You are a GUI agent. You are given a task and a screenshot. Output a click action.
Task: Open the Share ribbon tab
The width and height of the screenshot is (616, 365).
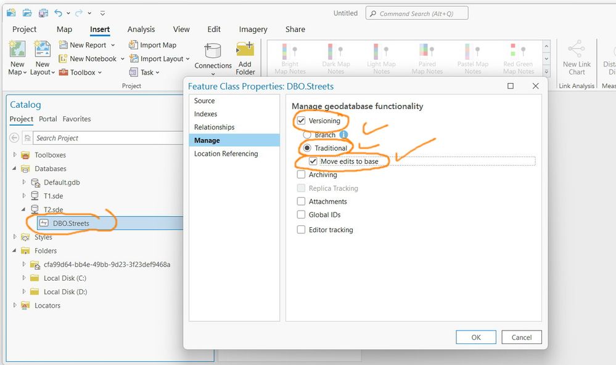point(295,29)
